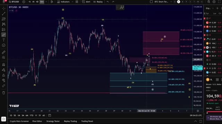Screen dimensions: 222x124
Task: Select the 1h timeframe
Action: click(29, 2)
